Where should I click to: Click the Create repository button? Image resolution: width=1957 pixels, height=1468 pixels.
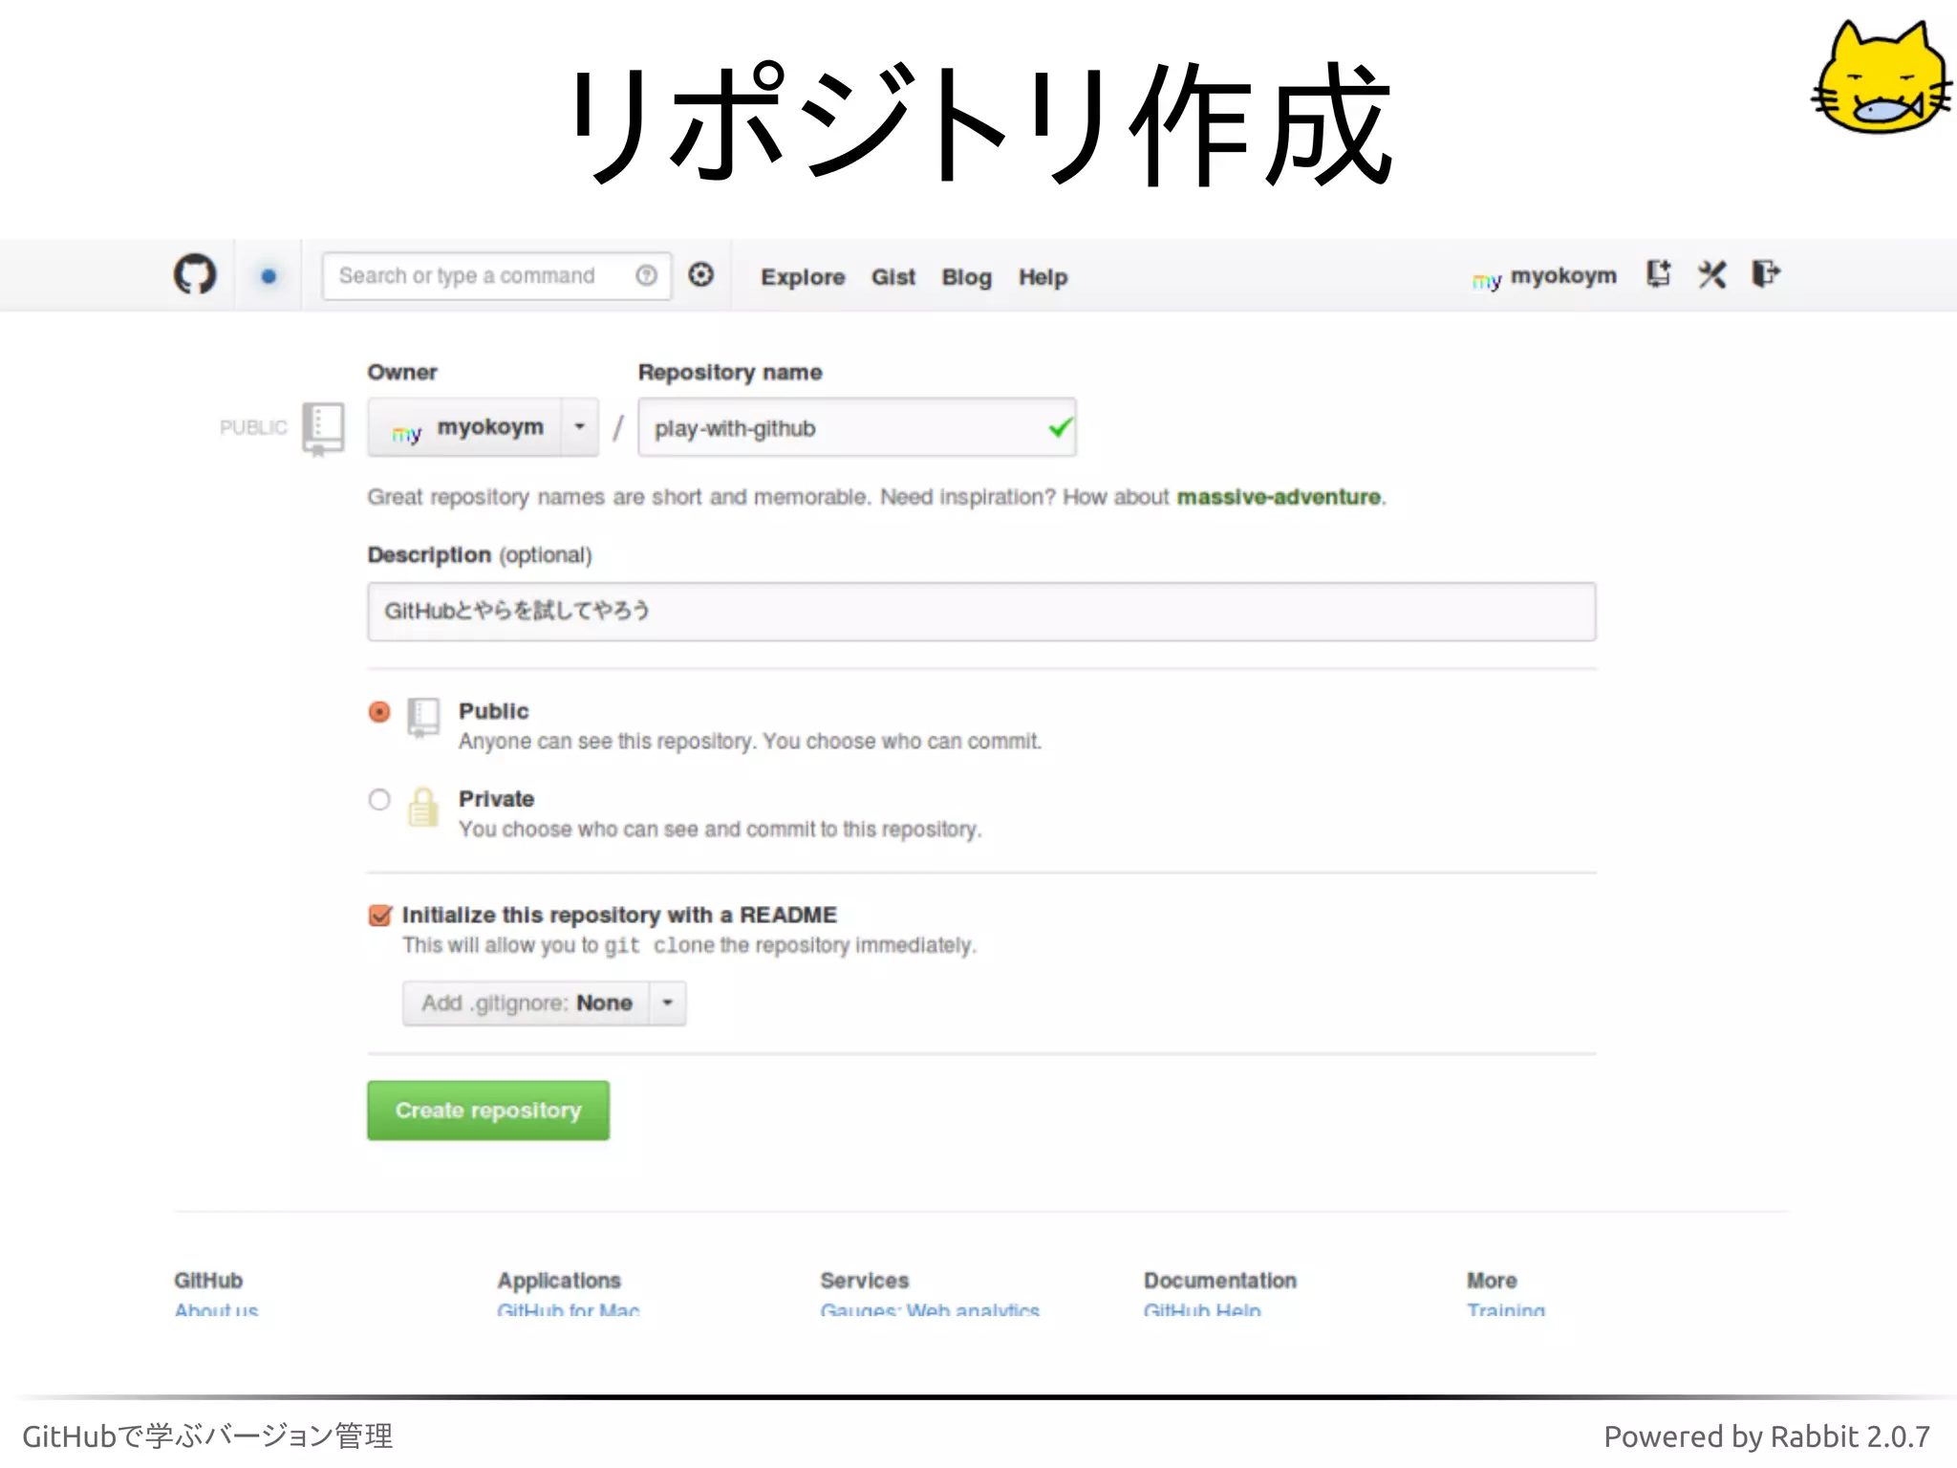tap(488, 1111)
